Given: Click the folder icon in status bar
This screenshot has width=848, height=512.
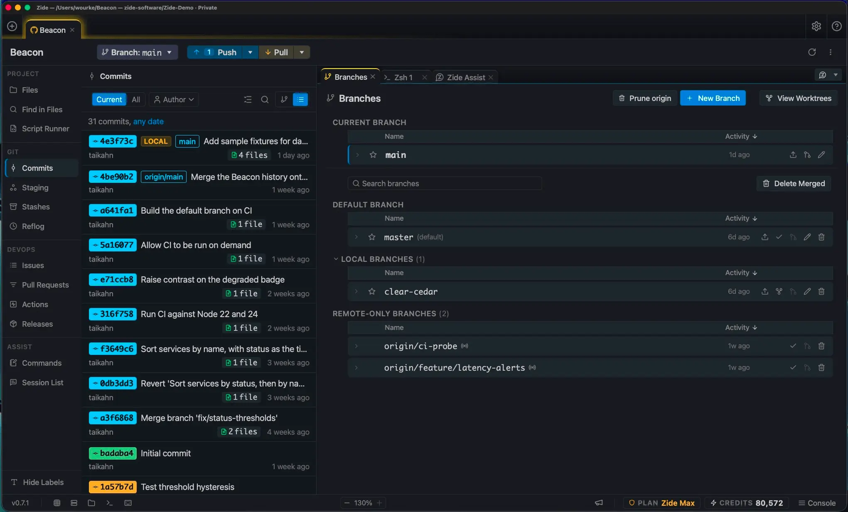Looking at the screenshot, I should coord(91,503).
